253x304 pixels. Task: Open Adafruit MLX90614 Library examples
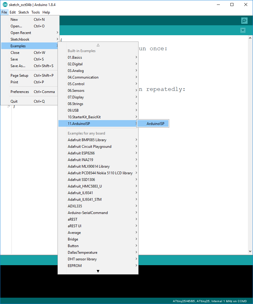98,166
